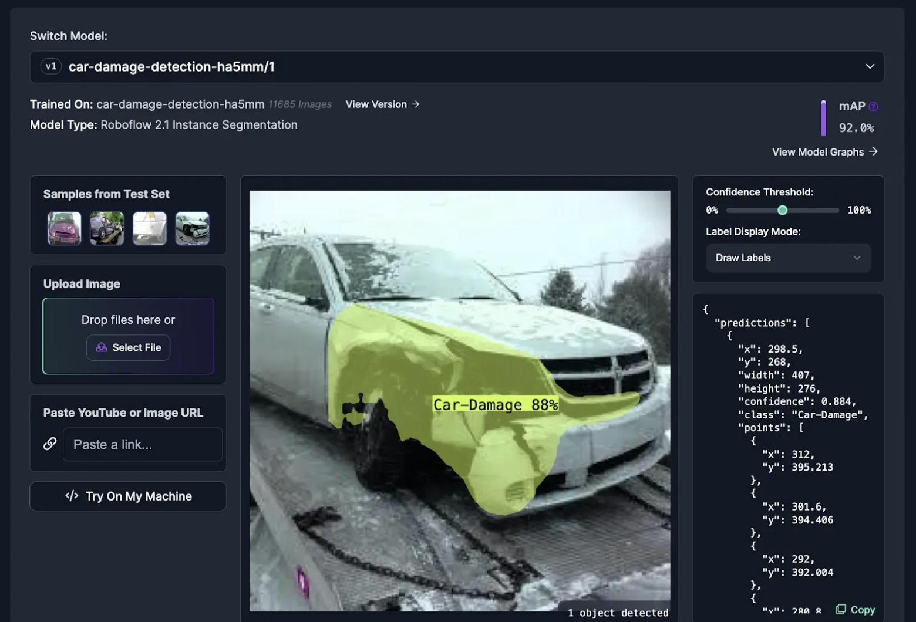This screenshot has height=622, width=916.
Task: Click the Car-Damage 88% prediction label
Action: point(495,404)
